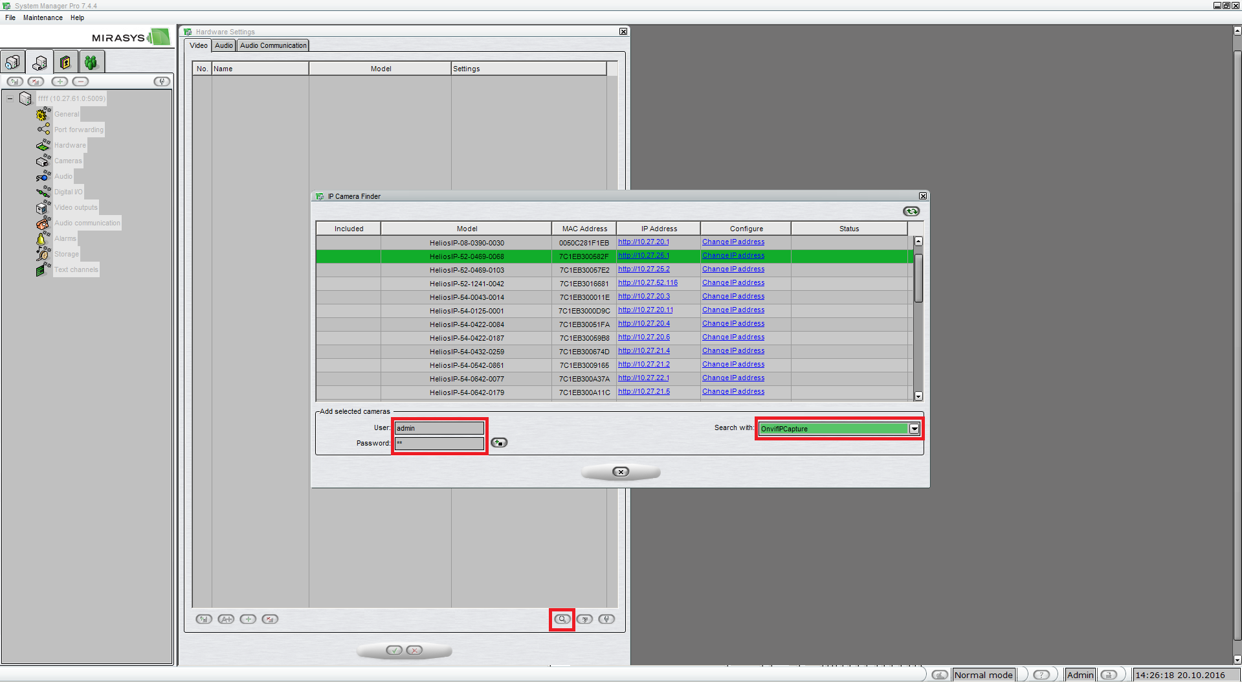
Task: Click the red X cancel button
Action: 415,650
